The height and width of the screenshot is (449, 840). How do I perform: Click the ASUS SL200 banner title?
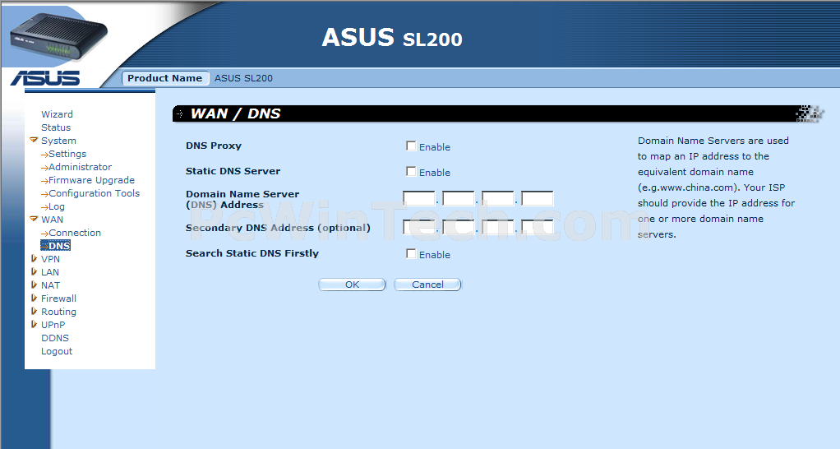coord(391,38)
